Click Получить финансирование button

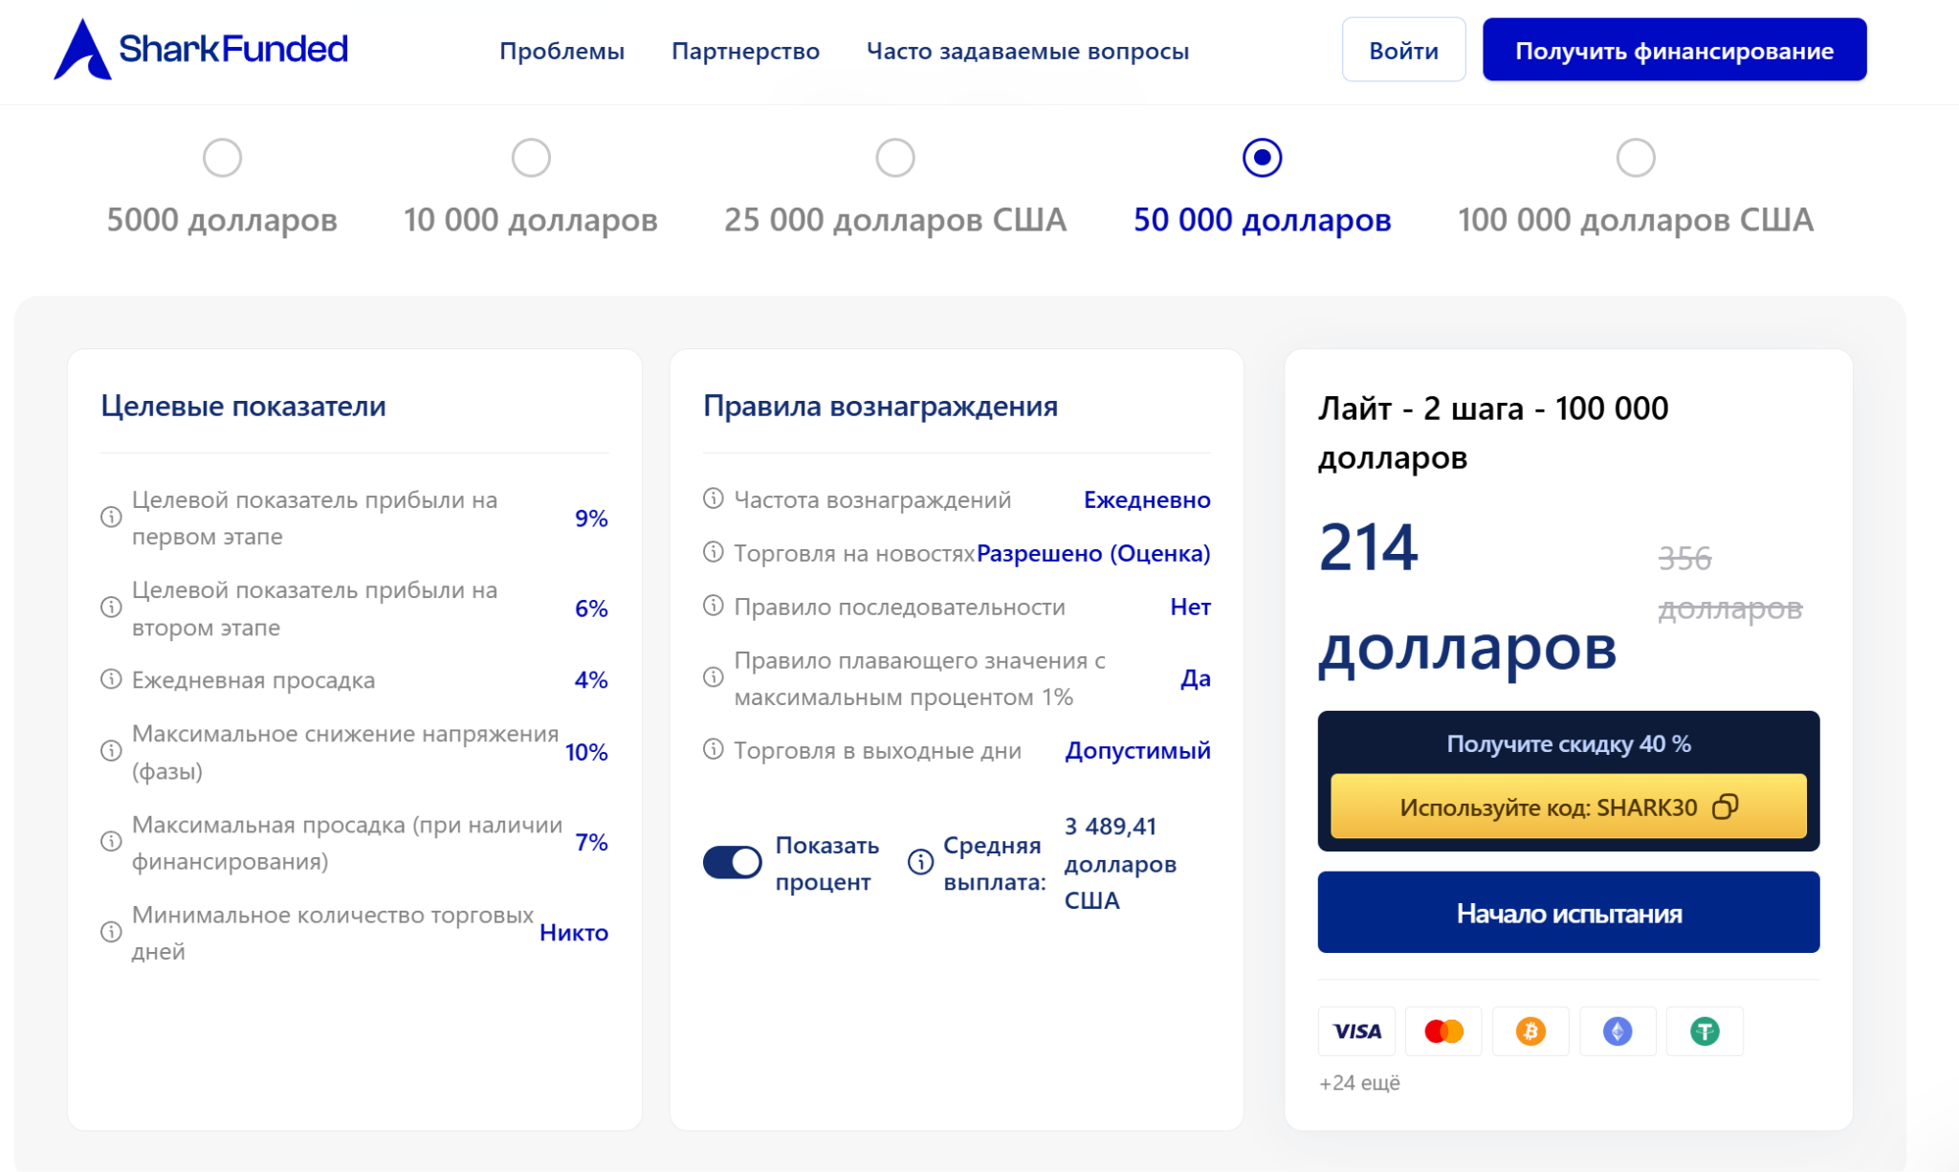1675,50
